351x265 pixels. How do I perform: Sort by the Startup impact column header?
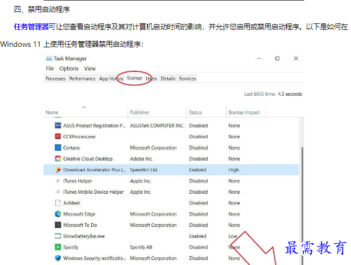point(244,113)
